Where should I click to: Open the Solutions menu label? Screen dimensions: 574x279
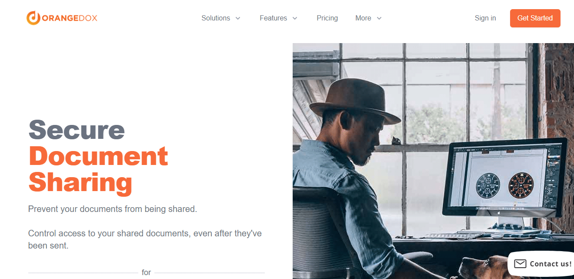pyautogui.click(x=216, y=18)
